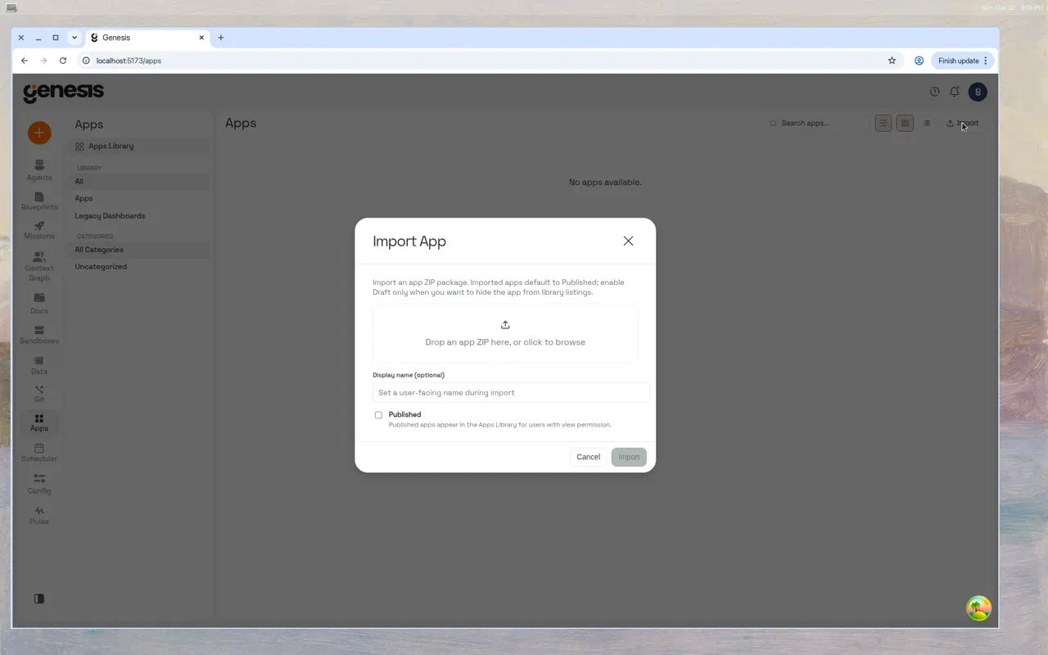Select the Apps Library item
This screenshot has height=655, width=1048.
click(138, 146)
